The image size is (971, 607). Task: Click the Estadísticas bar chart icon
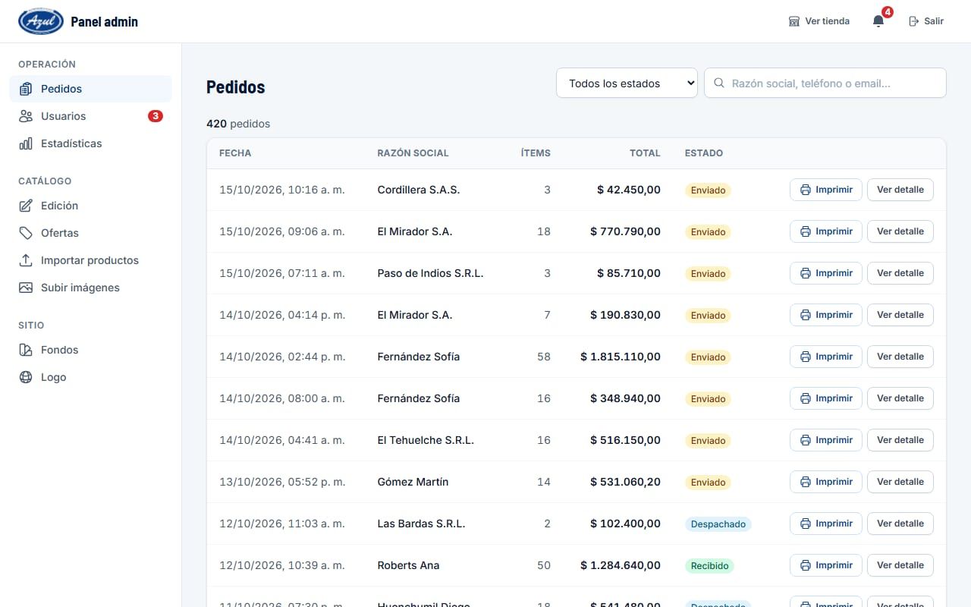26,143
